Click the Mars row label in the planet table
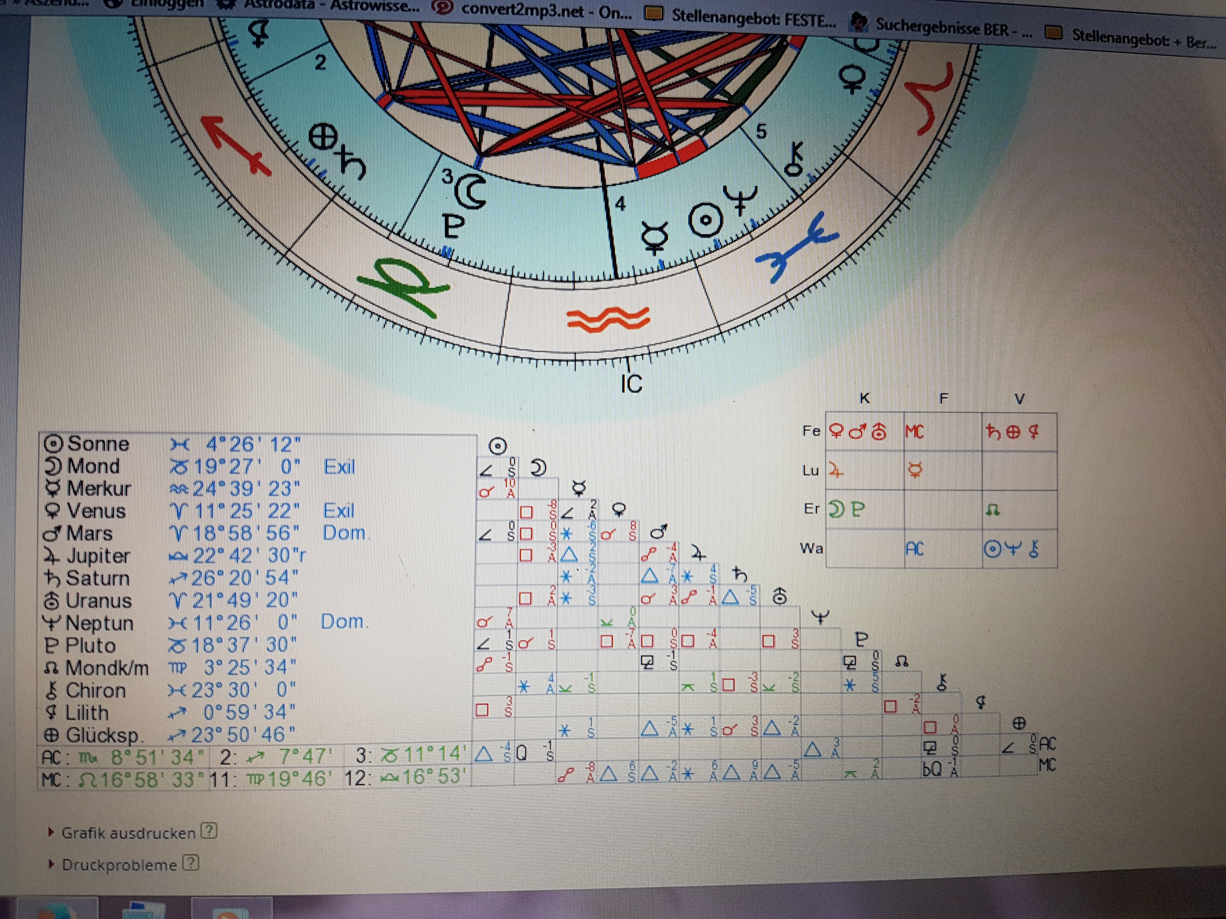Viewport: 1226px width, 919px height. coord(89,533)
